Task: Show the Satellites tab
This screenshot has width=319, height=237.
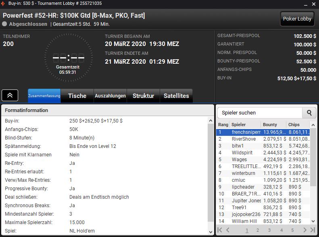Action: click(176, 96)
